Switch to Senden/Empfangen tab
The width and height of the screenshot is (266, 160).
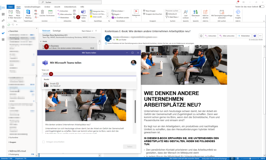pyautogui.click(x=32, y=7)
